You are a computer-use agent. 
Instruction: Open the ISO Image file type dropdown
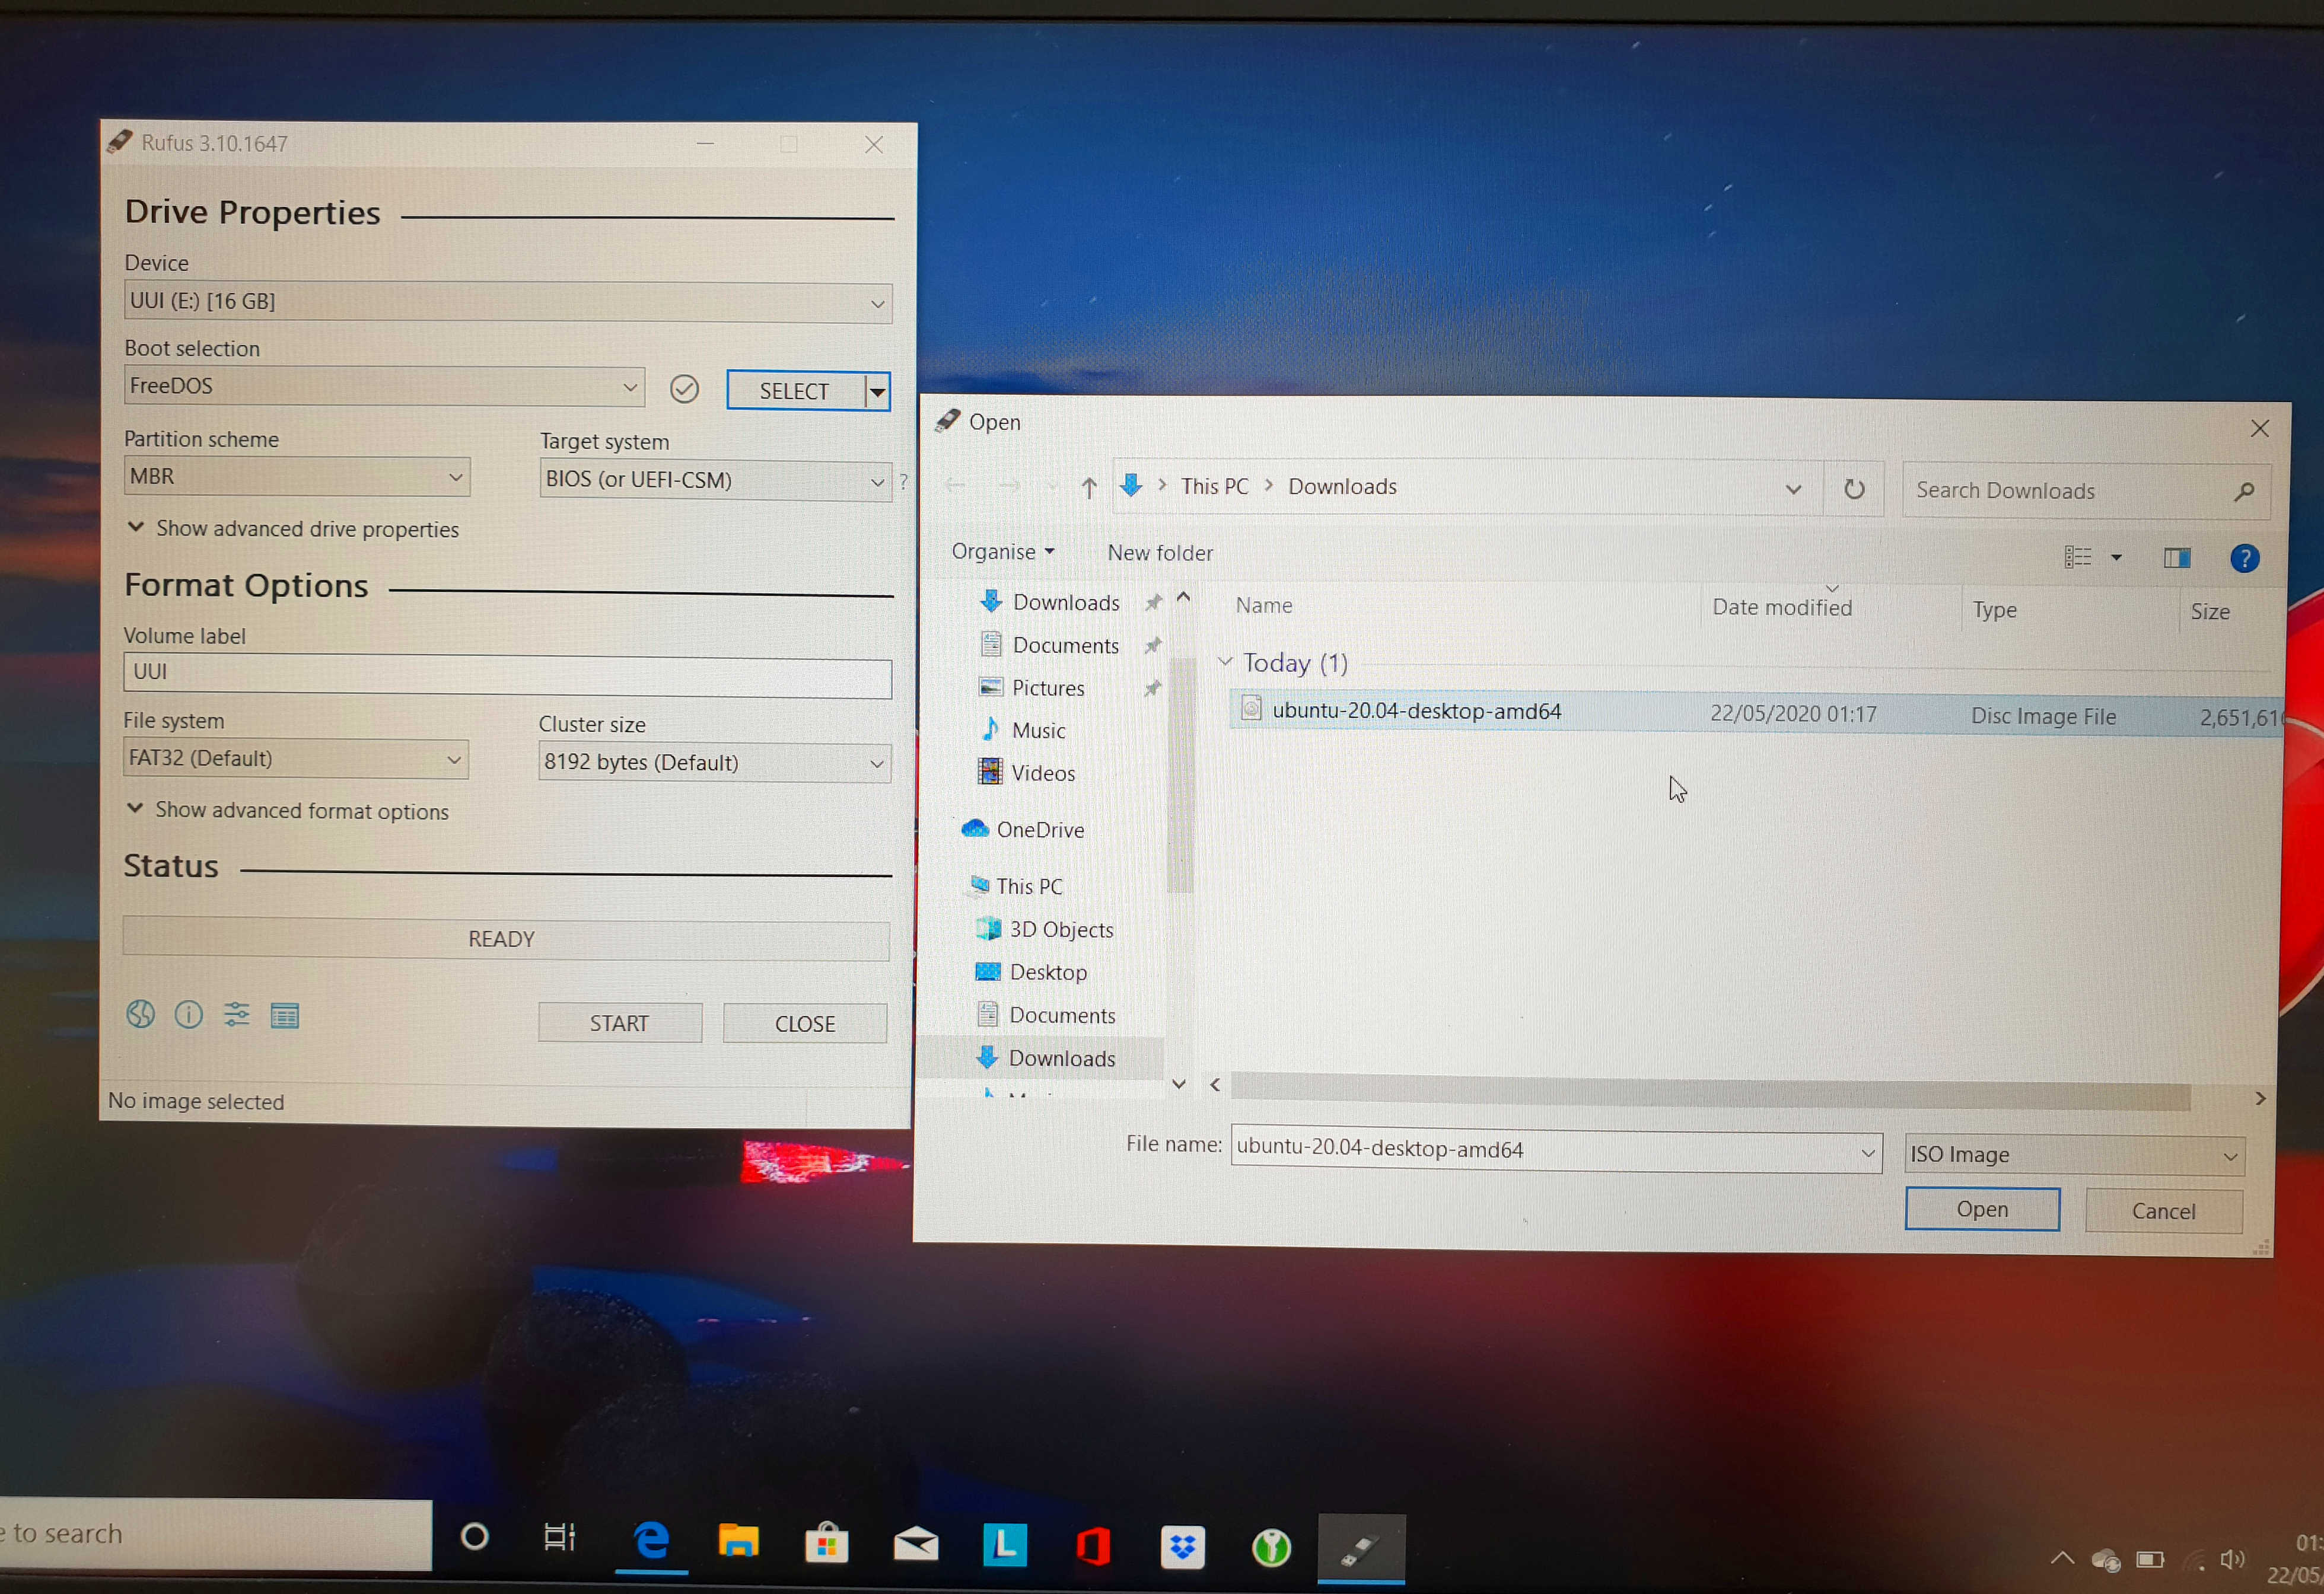(2073, 1155)
